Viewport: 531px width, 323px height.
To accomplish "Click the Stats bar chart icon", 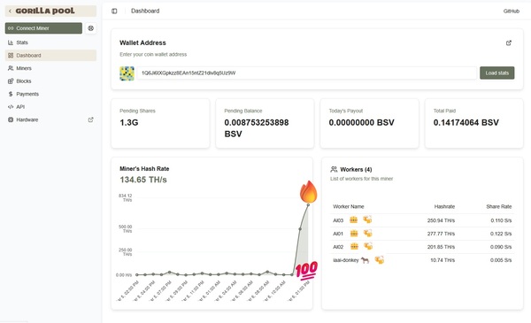I will (11, 42).
